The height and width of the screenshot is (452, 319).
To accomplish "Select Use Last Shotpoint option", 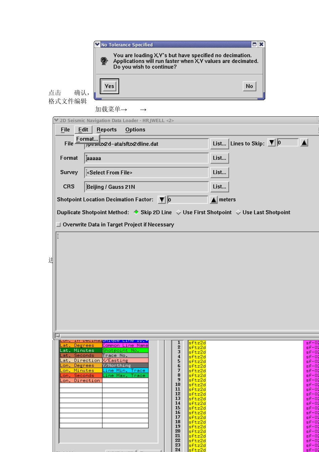I will point(263,212).
